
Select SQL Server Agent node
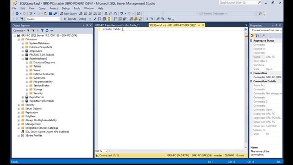tap(47, 132)
